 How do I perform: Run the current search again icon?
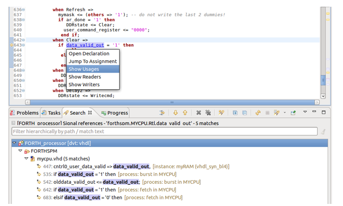pos(258,113)
